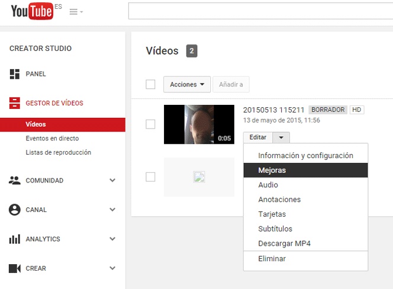Click the Panel dashboard icon
Image resolution: width=393 pixels, height=289 pixels.
click(15, 74)
